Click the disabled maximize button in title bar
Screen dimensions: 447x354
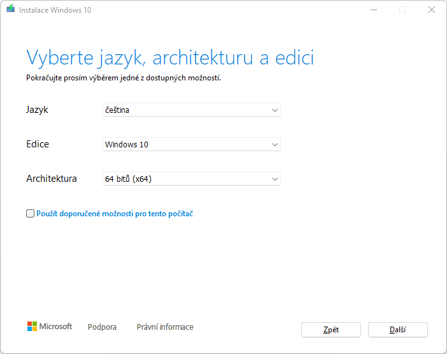(x=402, y=10)
